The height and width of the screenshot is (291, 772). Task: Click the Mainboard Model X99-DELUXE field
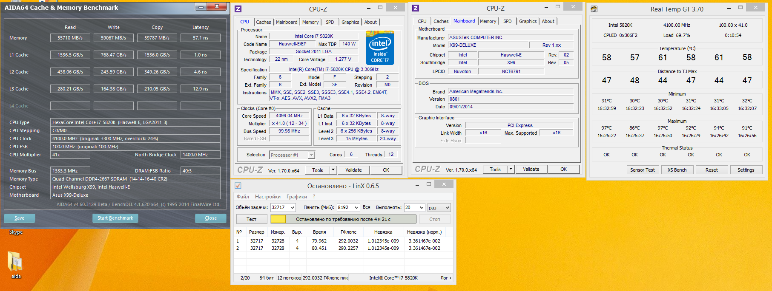pos(488,45)
